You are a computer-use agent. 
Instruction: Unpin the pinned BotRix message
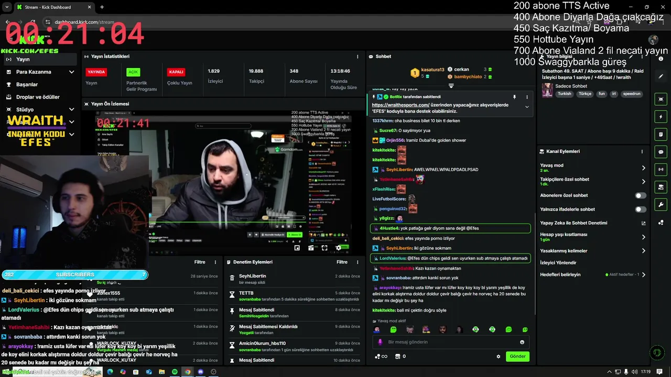(514, 97)
